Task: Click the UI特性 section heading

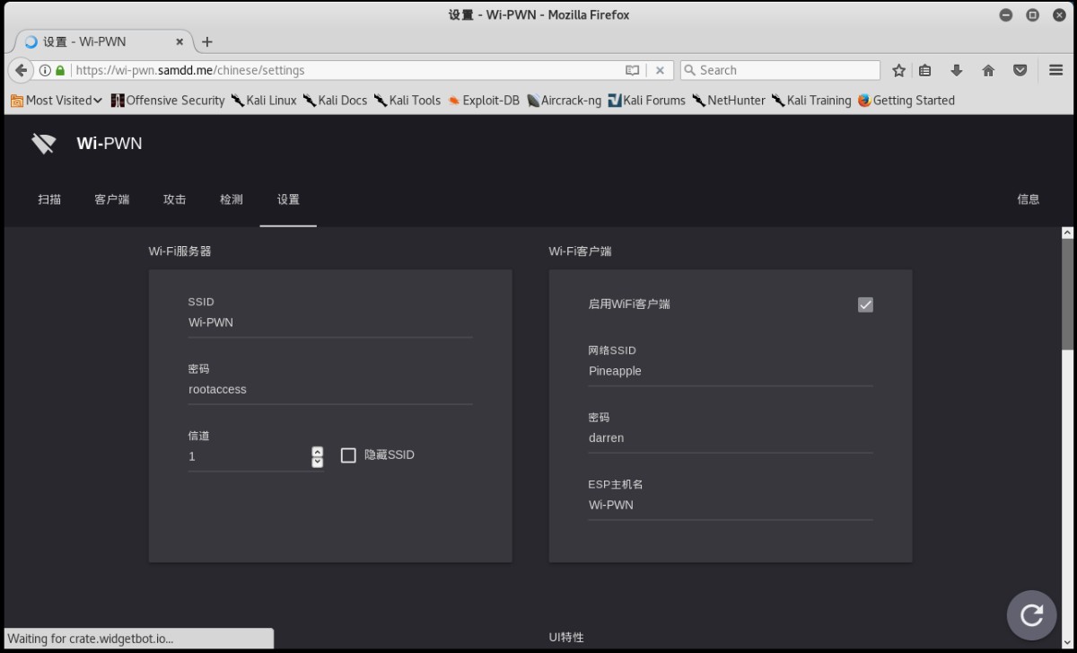Action: [x=566, y=637]
